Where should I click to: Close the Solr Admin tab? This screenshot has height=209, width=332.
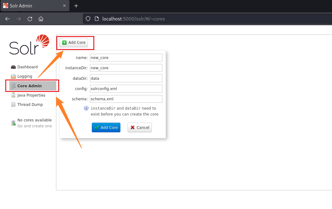pos(64,6)
